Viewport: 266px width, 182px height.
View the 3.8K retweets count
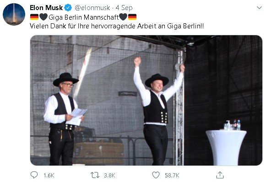(109, 176)
